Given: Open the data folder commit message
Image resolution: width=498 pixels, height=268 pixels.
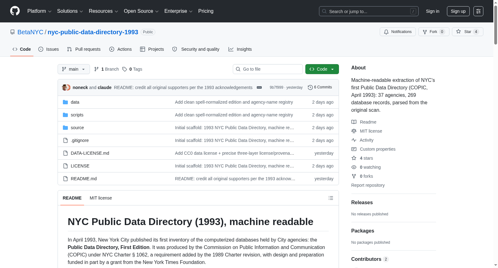Looking at the screenshot, I should pyautogui.click(x=234, y=102).
